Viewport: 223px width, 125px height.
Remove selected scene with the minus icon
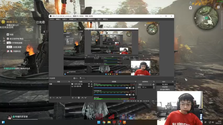pos(54,98)
